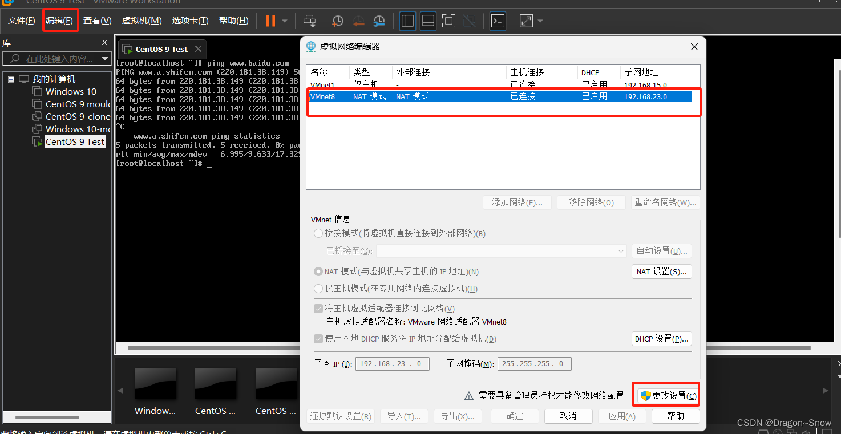The height and width of the screenshot is (434, 841).
Task: Click the magnifier icon in library search
Action: 15,59
